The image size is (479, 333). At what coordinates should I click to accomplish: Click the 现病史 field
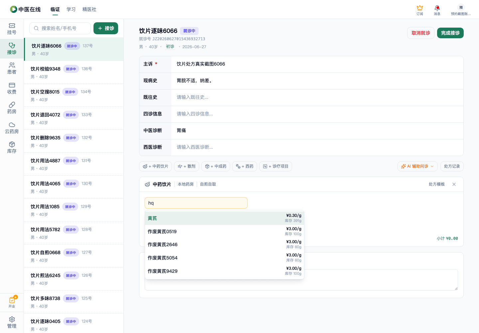pos(317,81)
